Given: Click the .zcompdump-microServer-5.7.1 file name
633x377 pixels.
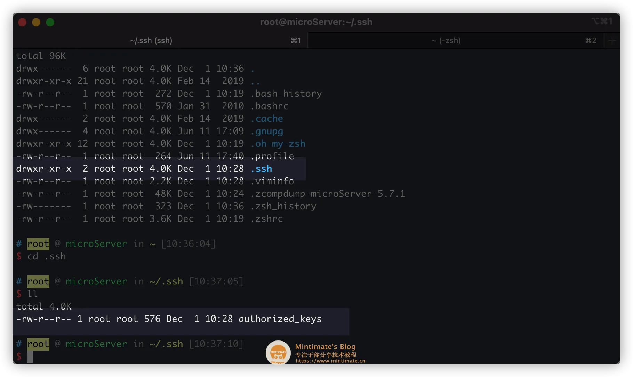Looking at the screenshot, I should click(328, 194).
